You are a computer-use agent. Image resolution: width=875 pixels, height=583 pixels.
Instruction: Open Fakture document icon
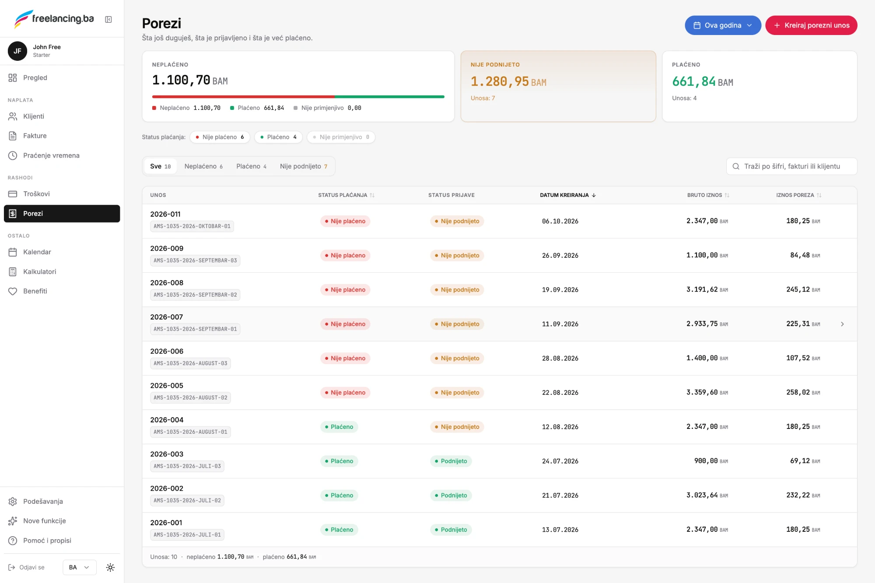[x=13, y=136]
